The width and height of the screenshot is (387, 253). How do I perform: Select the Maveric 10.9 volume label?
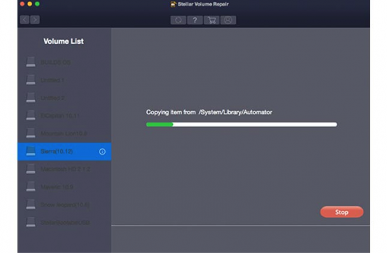pos(57,187)
